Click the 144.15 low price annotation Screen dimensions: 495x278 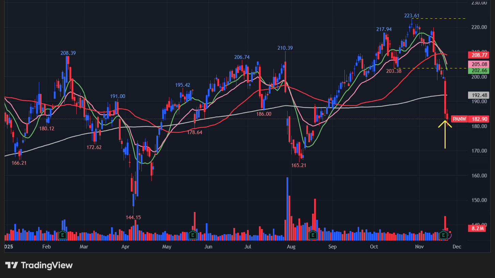(x=134, y=217)
